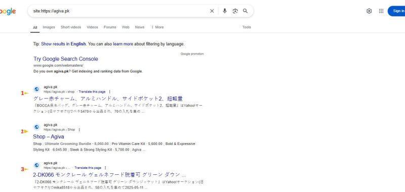Click the https://agiva.pk › Shop breadcrumb of second result
This screenshot has width=405, height=192.
(x=59, y=130)
